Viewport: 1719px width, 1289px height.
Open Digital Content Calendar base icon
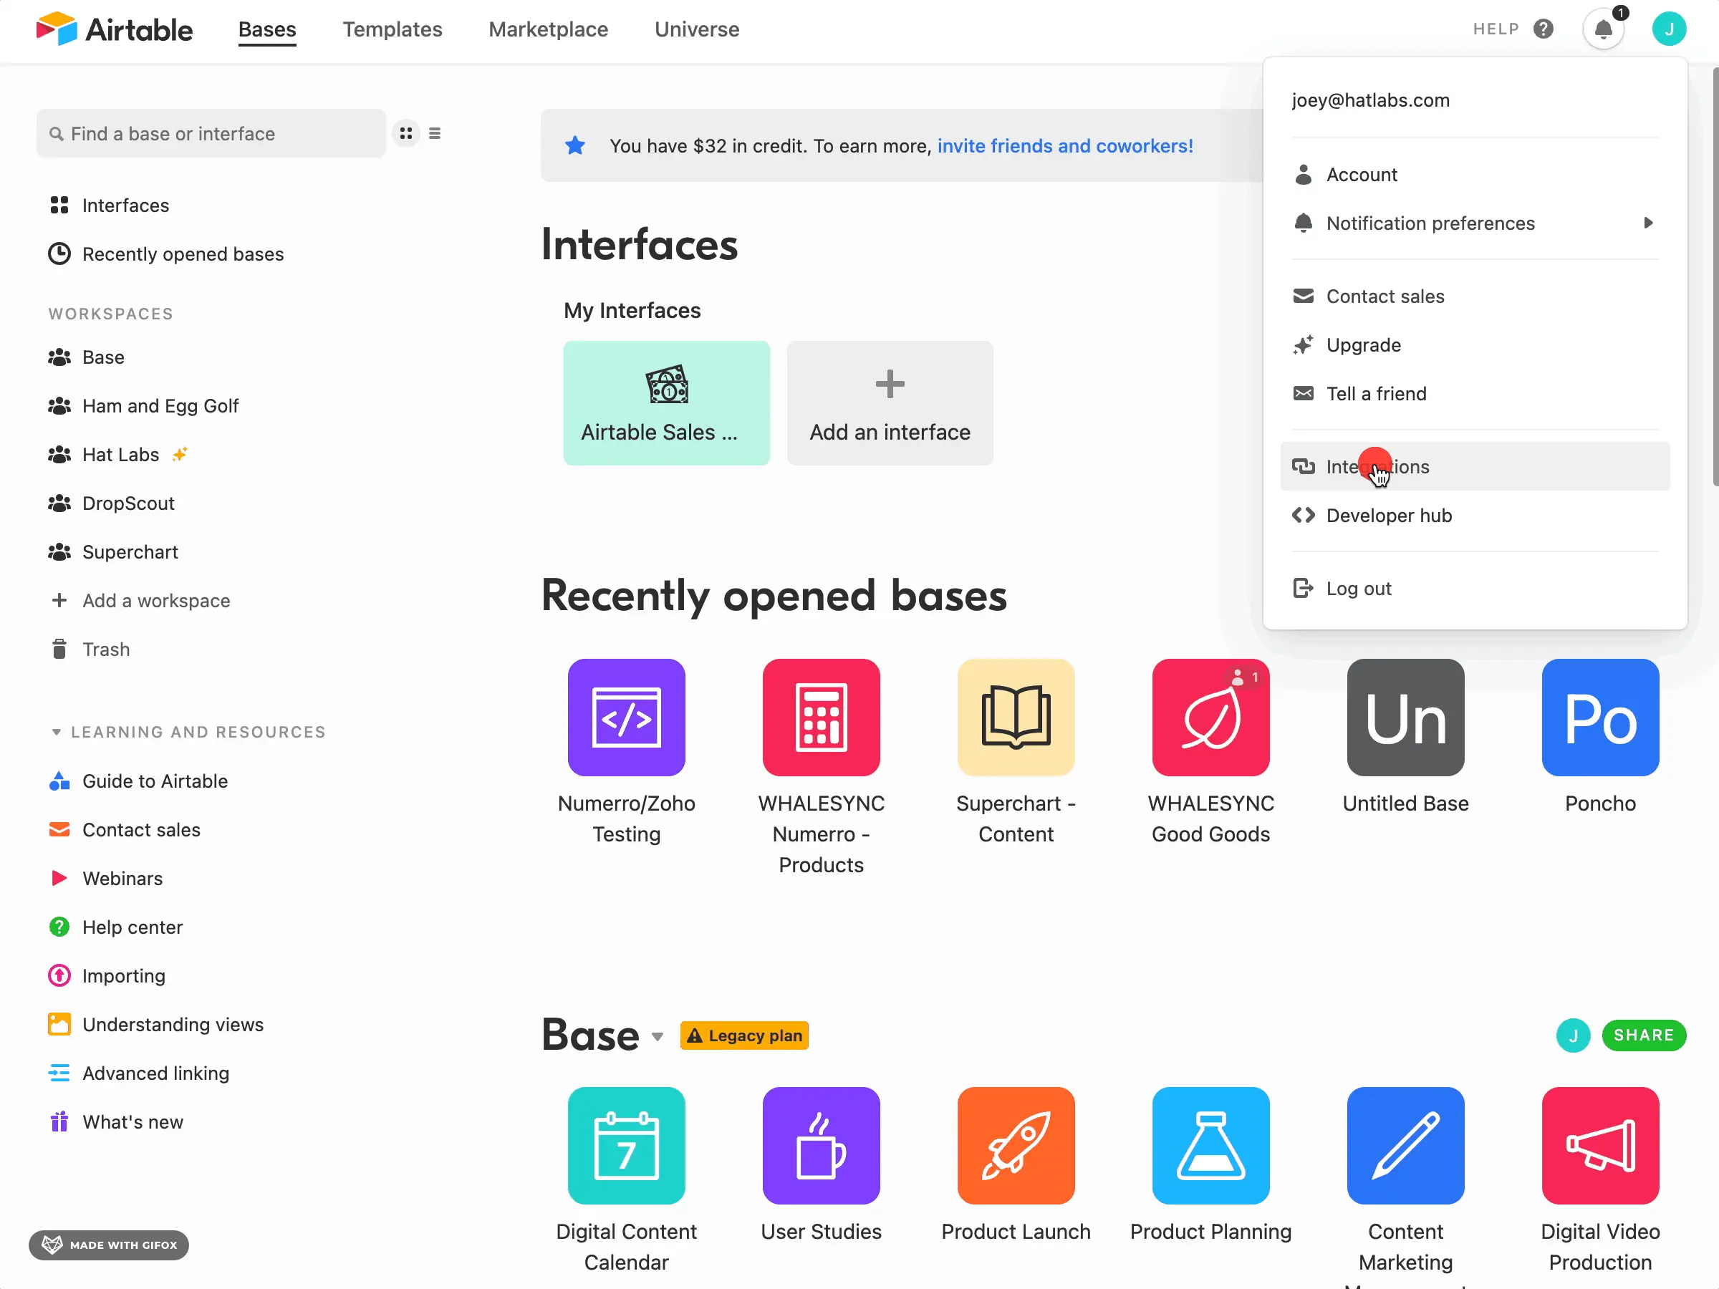tap(627, 1145)
